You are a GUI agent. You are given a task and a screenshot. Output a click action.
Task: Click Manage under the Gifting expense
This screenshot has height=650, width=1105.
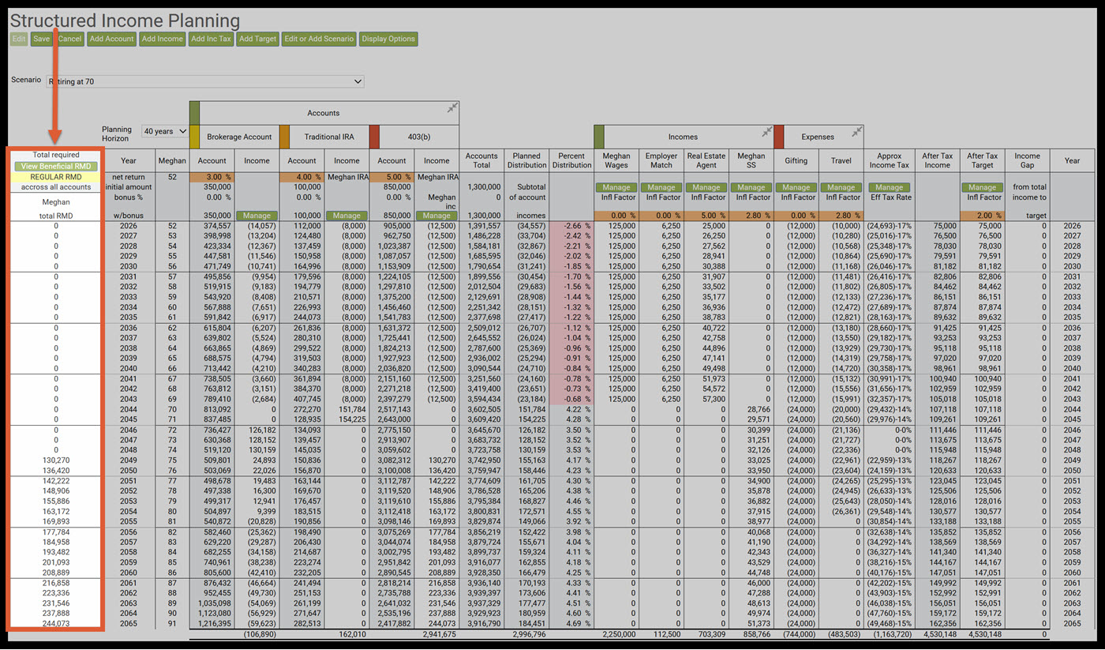pos(796,188)
